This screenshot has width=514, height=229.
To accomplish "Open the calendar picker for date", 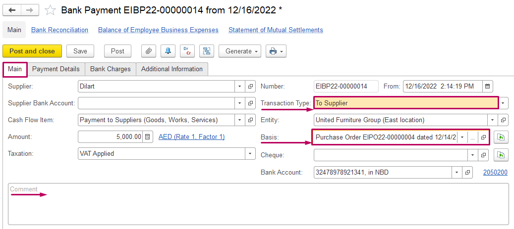I will tap(487, 87).
